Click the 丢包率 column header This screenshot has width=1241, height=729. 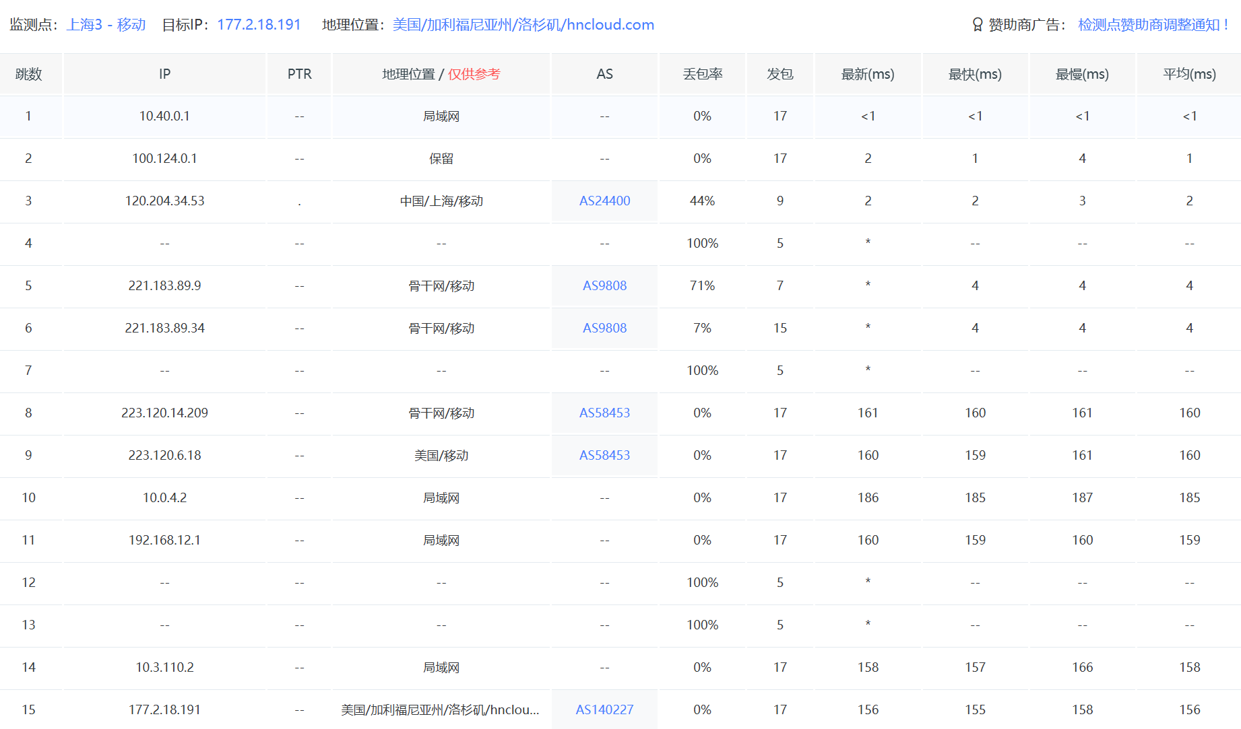pos(702,74)
